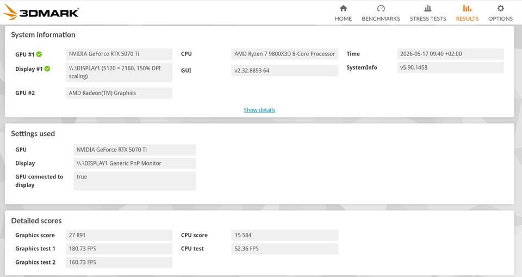Click the CPU test label

click(x=192, y=249)
